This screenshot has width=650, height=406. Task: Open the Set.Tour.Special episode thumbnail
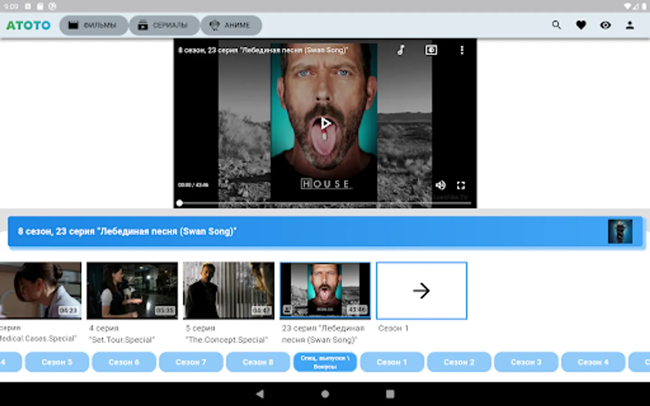pos(132,291)
